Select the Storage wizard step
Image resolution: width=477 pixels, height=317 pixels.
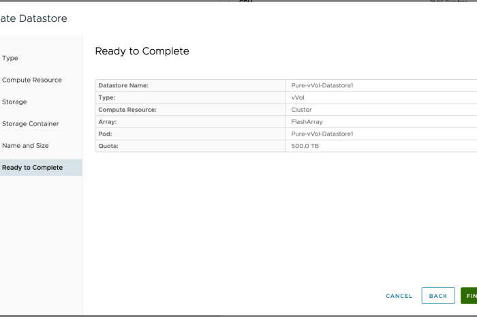tap(14, 102)
